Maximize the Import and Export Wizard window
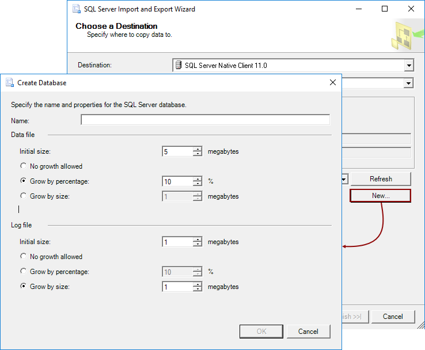This screenshot has height=350, width=425. [x=385, y=9]
